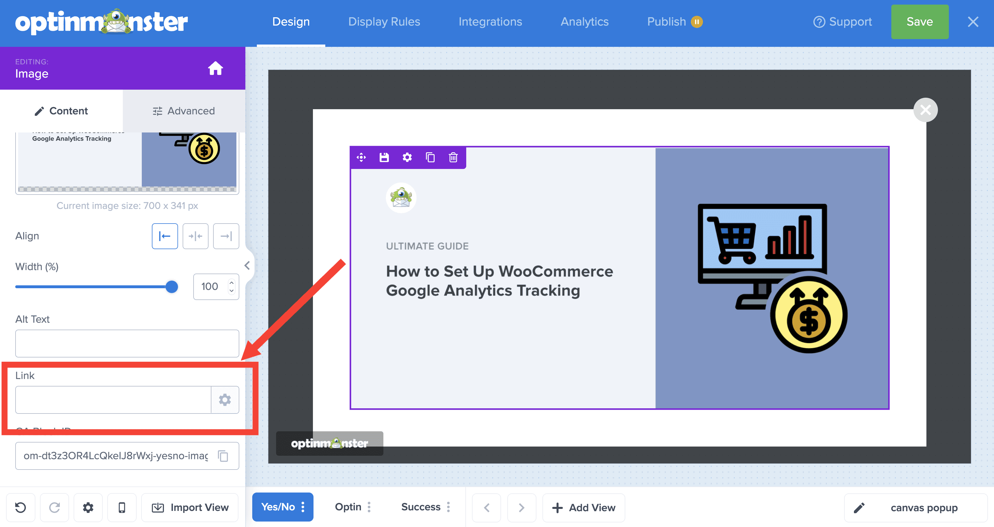
Task: Click the save block floppy disk icon
Action: pos(384,157)
